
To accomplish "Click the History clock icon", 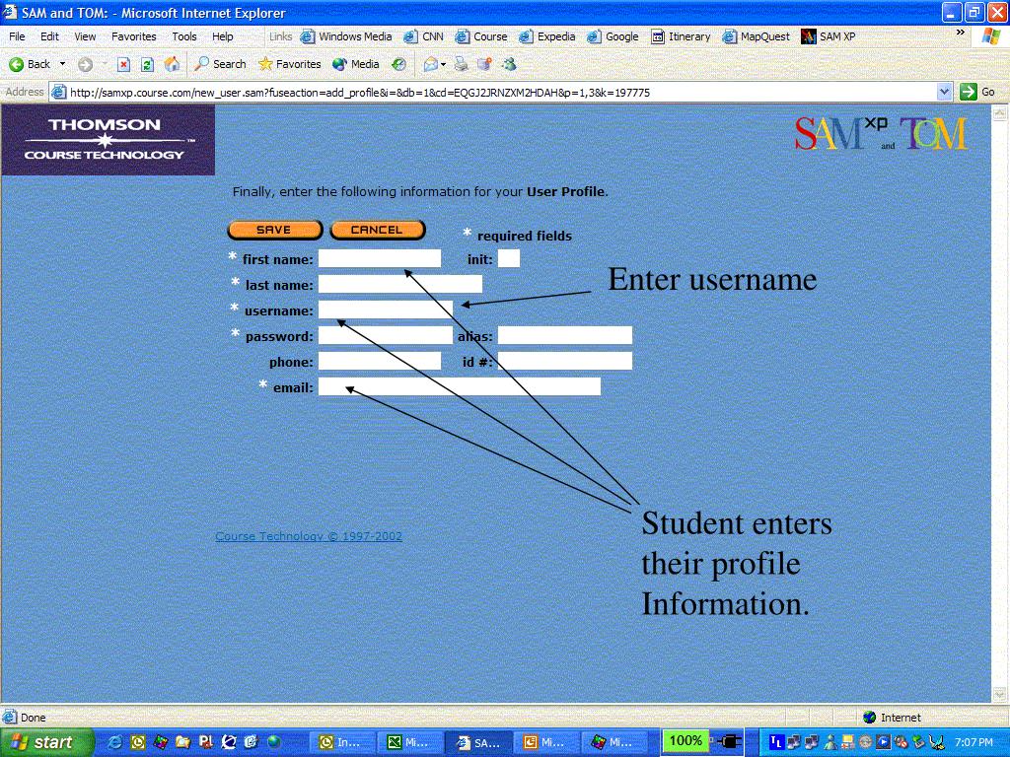I will click(399, 64).
